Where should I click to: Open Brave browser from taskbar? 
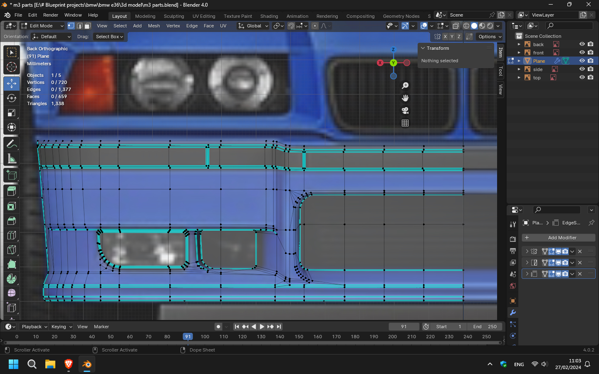(69, 364)
